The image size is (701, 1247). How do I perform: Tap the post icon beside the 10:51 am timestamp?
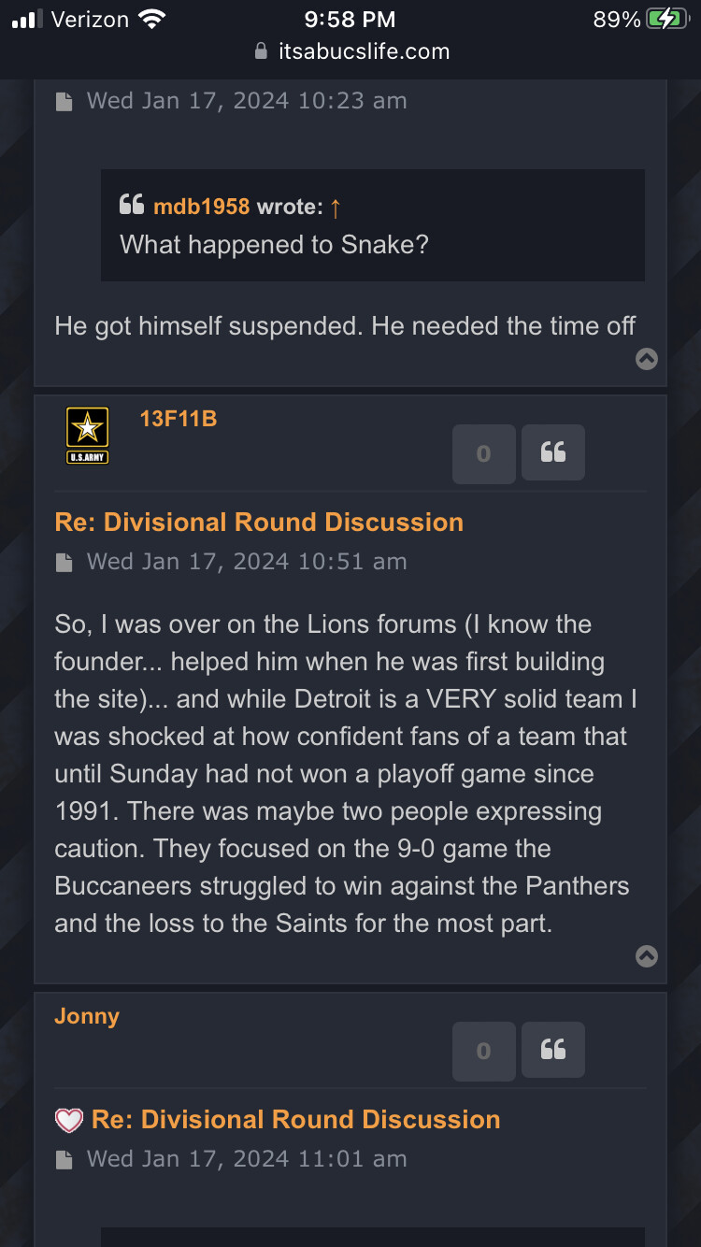[x=64, y=562]
